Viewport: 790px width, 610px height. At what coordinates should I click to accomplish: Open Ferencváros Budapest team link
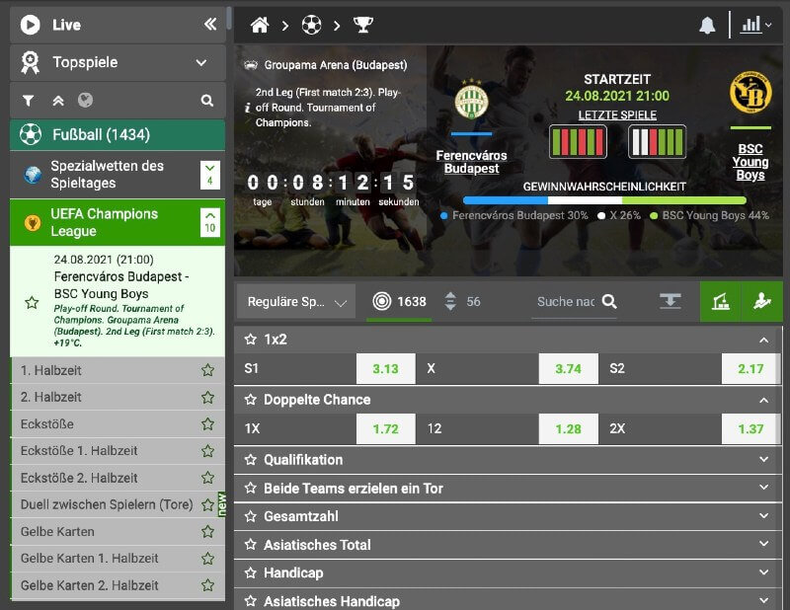(x=472, y=162)
